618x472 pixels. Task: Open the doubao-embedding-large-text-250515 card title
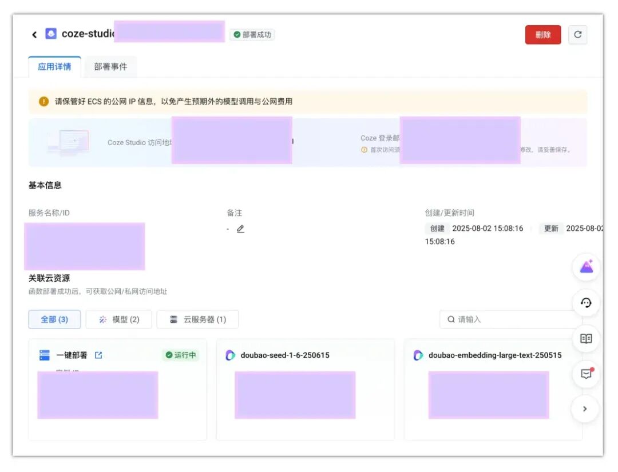coord(495,355)
